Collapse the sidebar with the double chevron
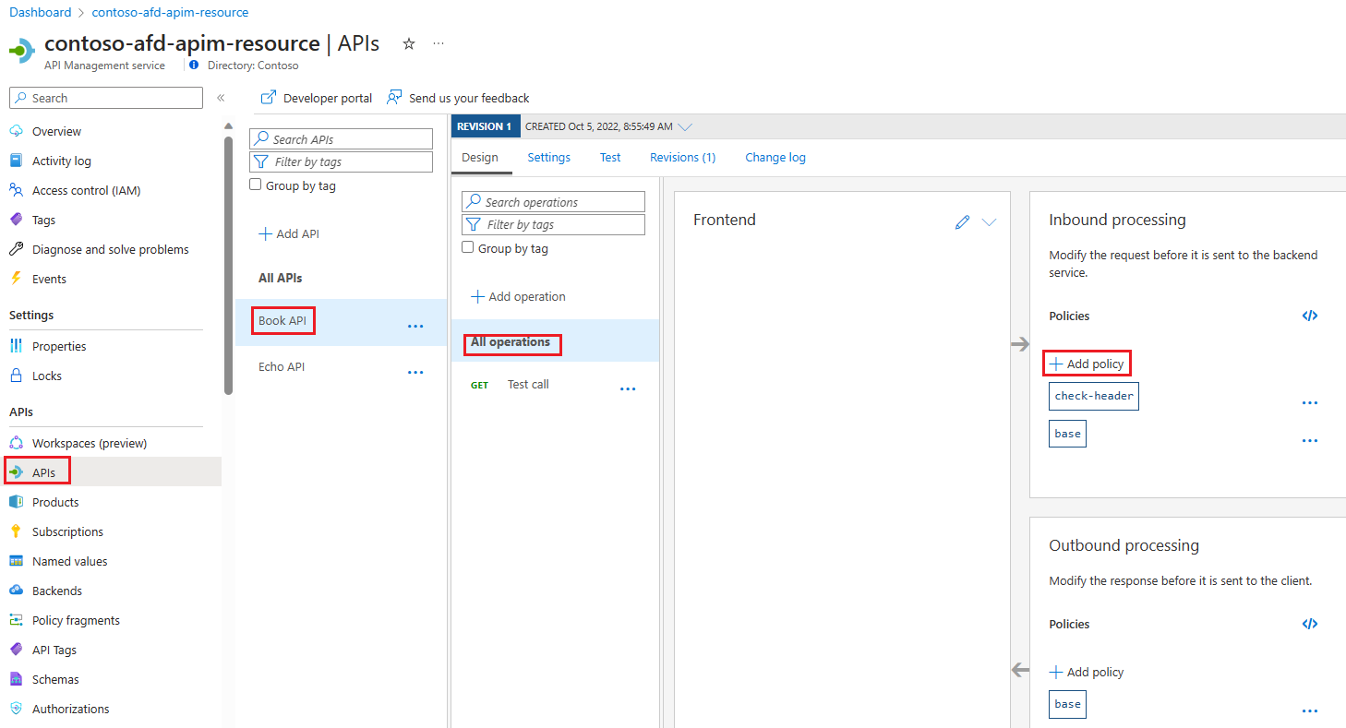The width and height of the screenshot is (1346, 728). (x=222, y=97)
